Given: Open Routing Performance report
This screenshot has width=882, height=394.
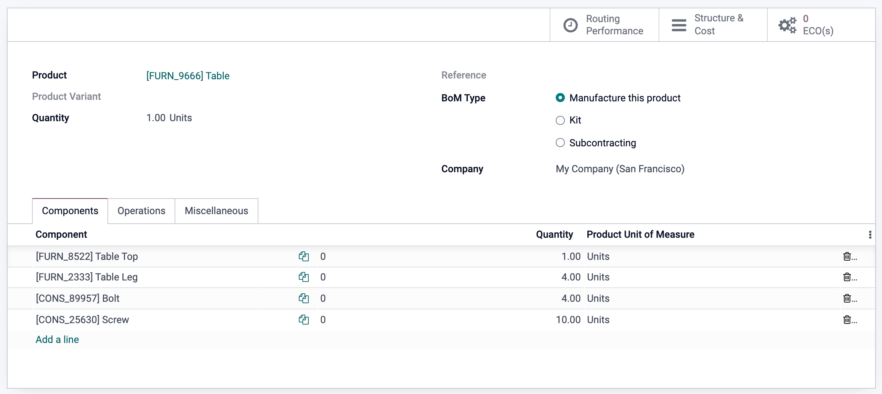Looking at the screenshot, I should [605, 25].
